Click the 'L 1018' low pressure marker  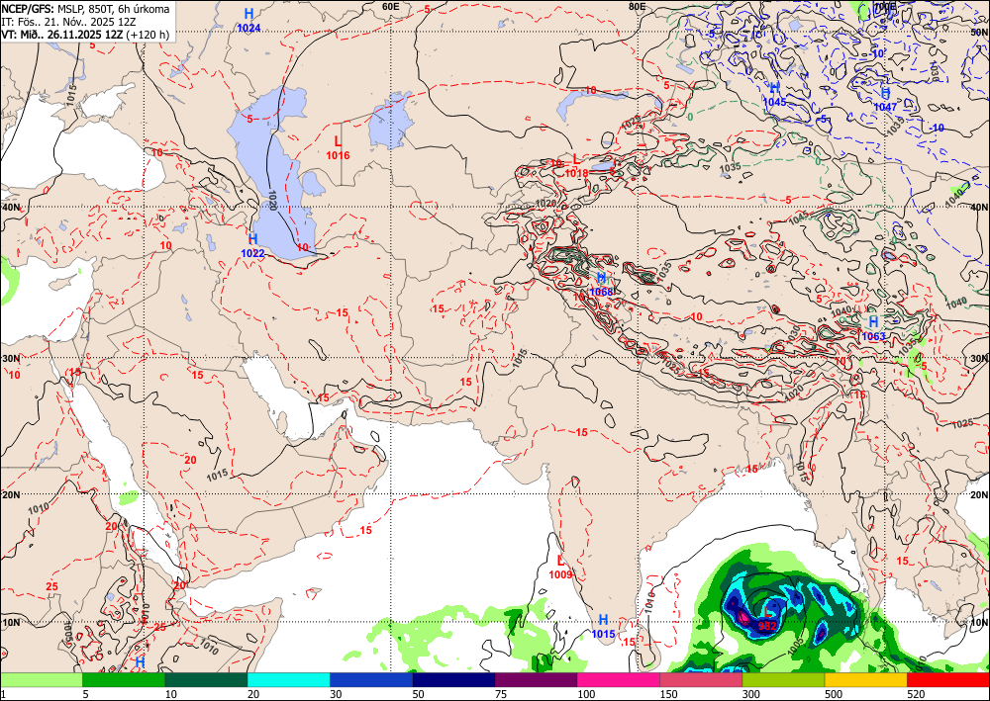click(576, 166)
